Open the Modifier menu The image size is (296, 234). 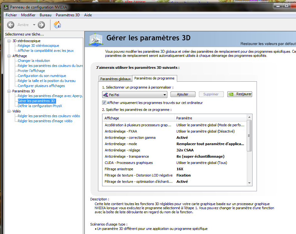(28, 15)
